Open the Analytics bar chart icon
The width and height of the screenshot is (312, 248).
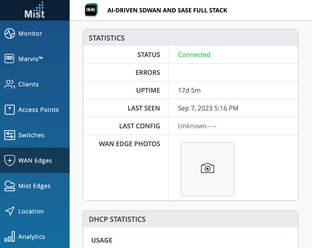10,236
